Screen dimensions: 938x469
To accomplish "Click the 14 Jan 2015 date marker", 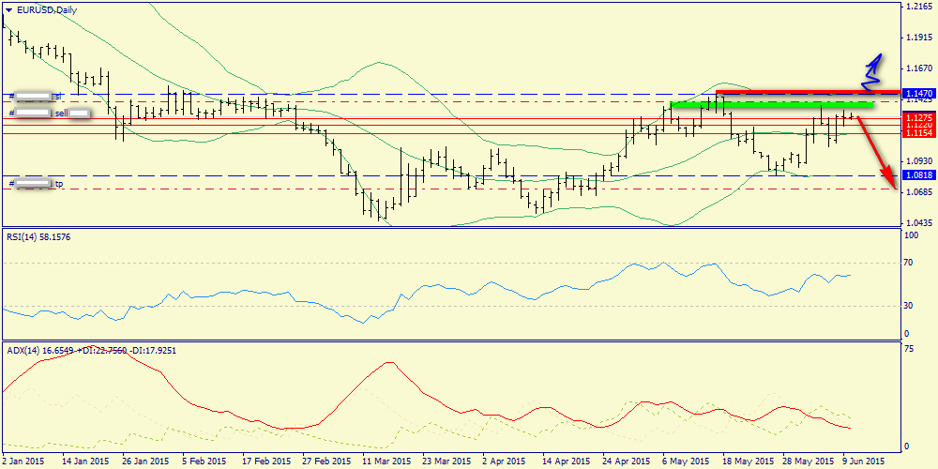I will pyautogui.click(x=85, y=461).
